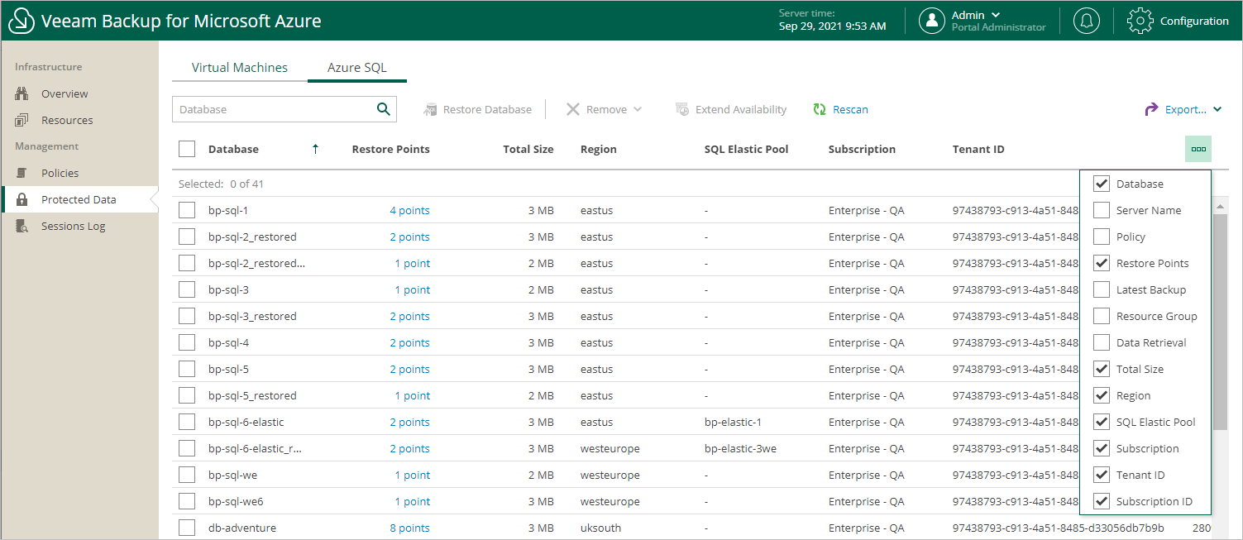Click the Policies sidebar icon
This screenshot has height=540, width=1243.
pos(22,173)
